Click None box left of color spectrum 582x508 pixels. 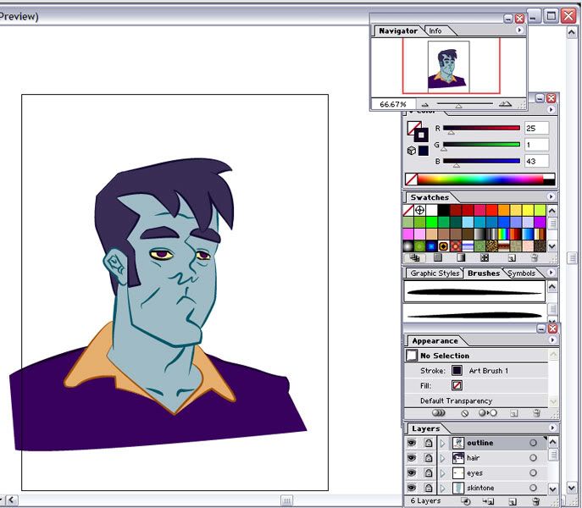(x=411, y=179)
